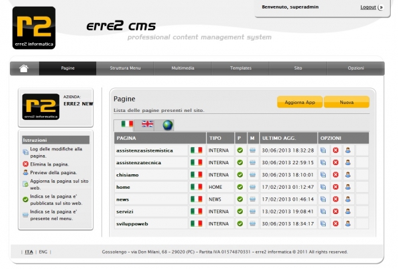The image size is (398, 269).
Task: Toggle published status of servizi page
Action: coord(240,211)
